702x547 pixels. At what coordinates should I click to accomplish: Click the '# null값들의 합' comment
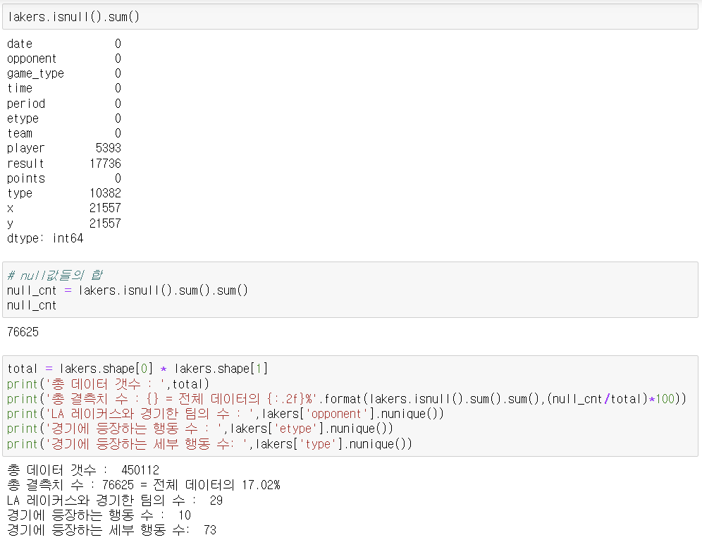tap(54, 276)
